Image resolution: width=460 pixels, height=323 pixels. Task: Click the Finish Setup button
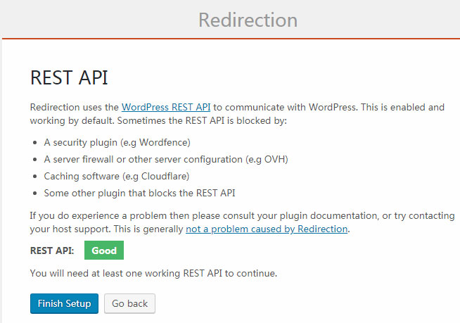[x=64, y=303]
